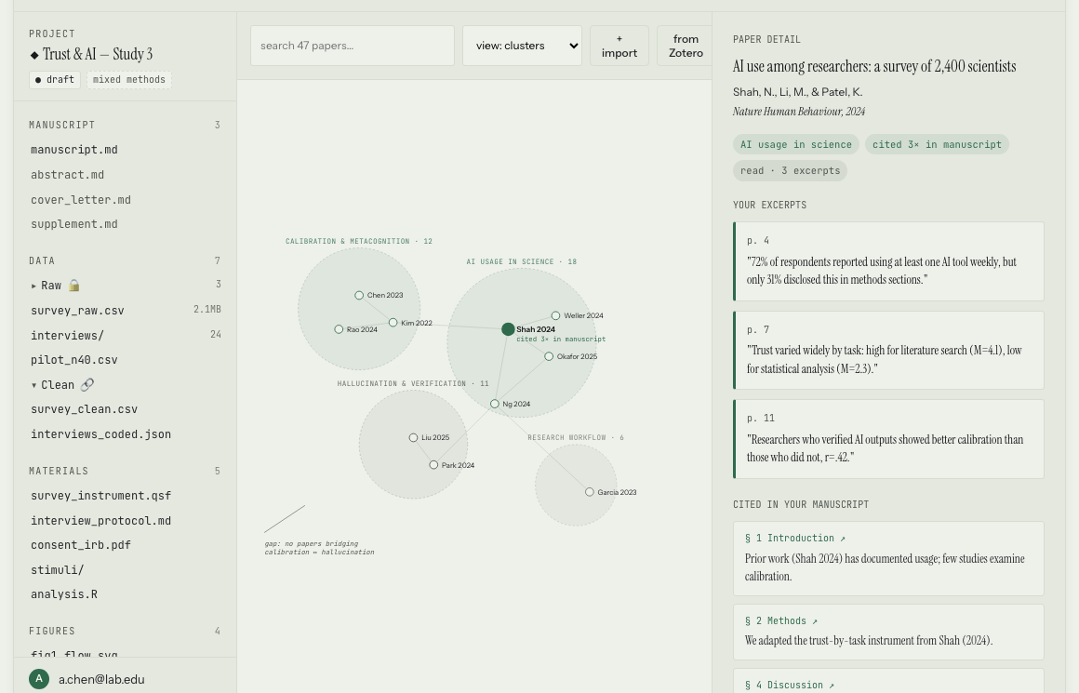Click the diamond icon beside Trust & AI project
The height and width of the screenshot is (693, 1079).
35,54
